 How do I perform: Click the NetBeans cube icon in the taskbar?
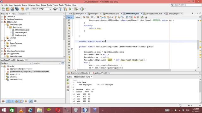(x=85, y=110)
